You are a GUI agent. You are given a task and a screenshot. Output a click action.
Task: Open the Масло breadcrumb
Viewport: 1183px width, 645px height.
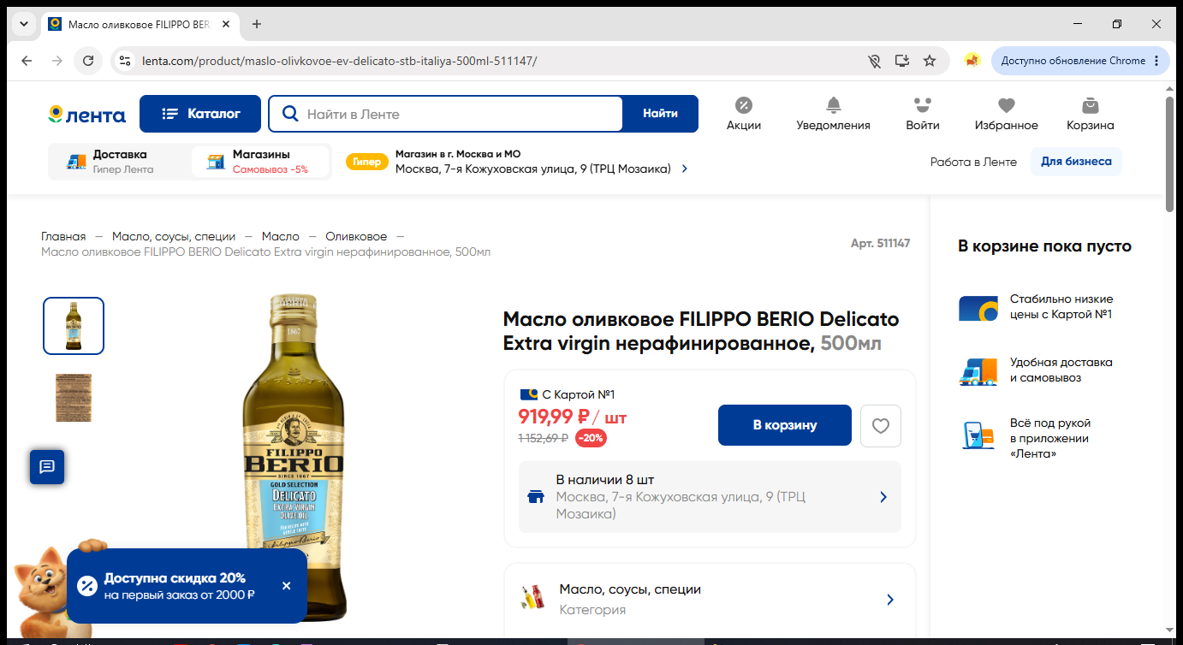tap(281, 236)
